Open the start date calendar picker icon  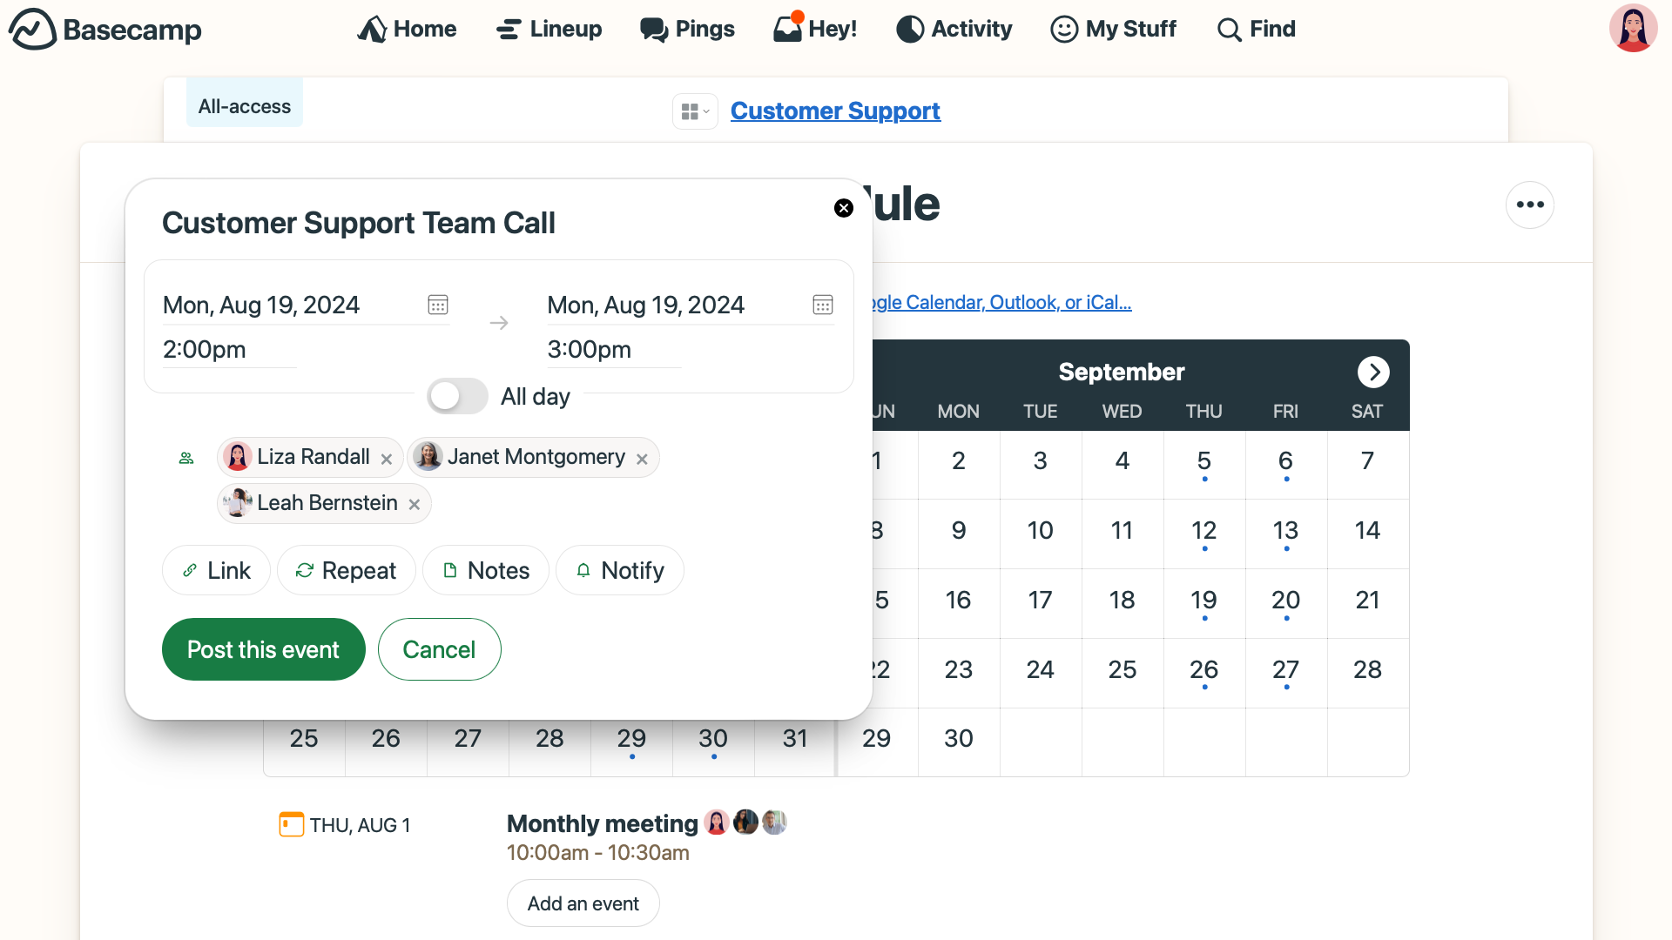pos(438,305)
